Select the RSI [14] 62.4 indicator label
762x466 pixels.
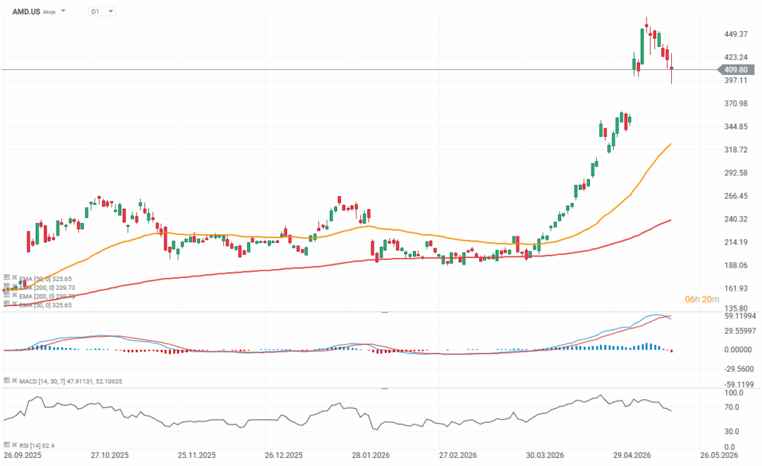[x=37, y=446]
